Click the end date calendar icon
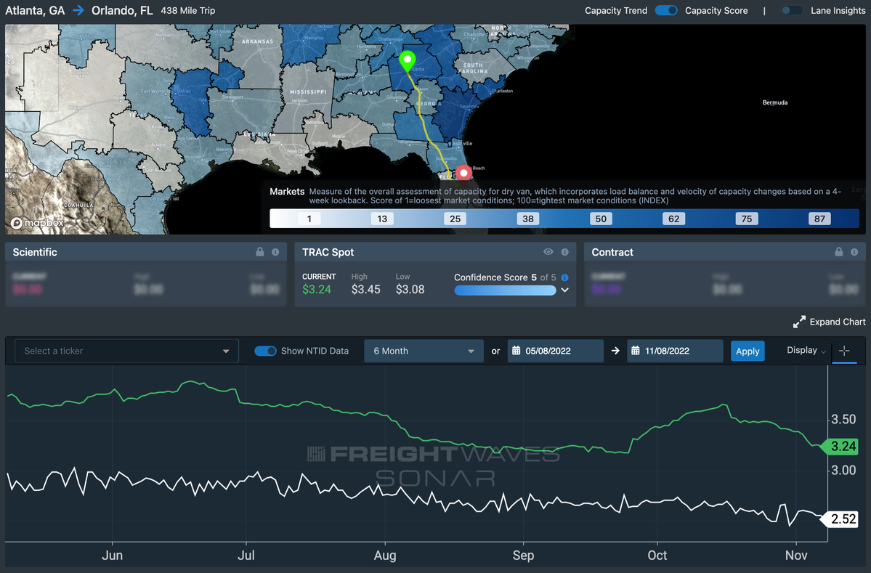This screenshot has height=573, width=871. tap(636, 350)
